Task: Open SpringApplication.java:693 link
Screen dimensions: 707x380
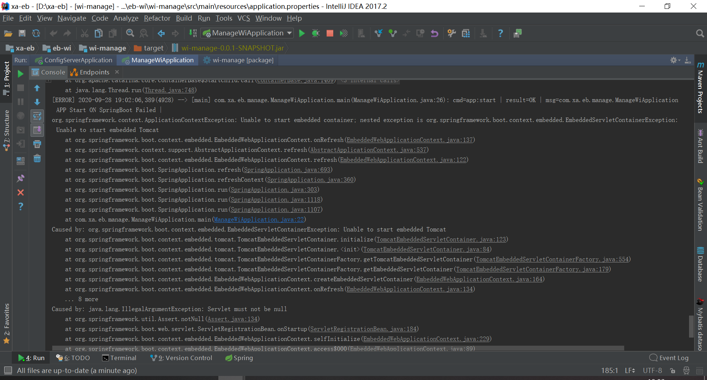Action: point(287,170)
